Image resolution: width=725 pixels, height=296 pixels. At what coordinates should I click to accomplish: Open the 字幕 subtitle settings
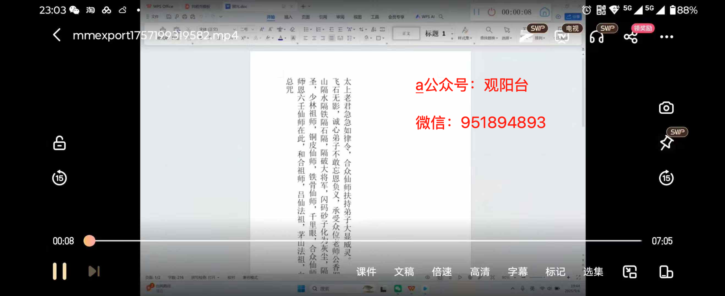pyautogui.click(x=518, y=272)
